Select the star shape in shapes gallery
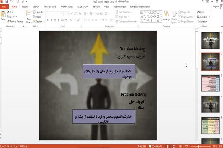This screenshot has width=223, height=148. [x=158, y=20]
